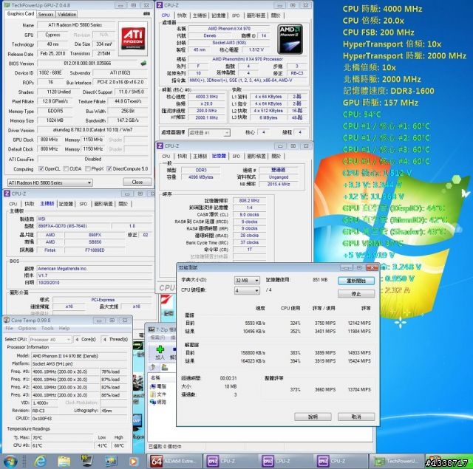This screenshot has width=473, height=469.
Task: Open the Tools menu in Core Temp
Action: click(47, 328)
